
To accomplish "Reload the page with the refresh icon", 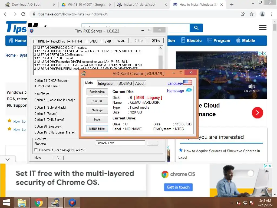I will click(23, 14).
